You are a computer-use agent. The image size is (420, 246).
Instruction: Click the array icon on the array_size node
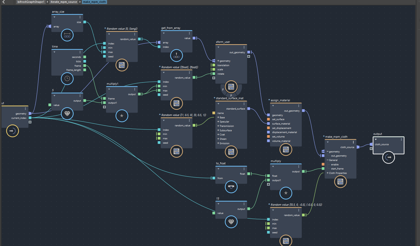tap(67, 35)
